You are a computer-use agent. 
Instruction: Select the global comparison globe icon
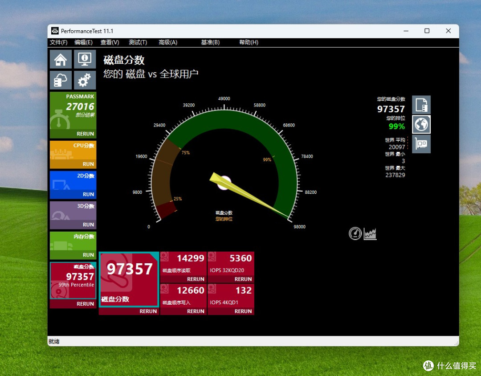click(421, 124)
